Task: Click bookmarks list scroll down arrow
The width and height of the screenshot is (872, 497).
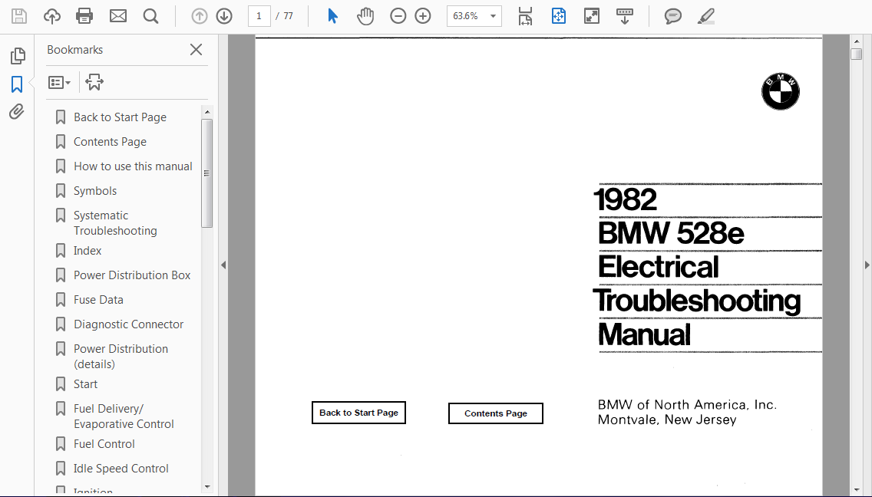Action: 207,487
